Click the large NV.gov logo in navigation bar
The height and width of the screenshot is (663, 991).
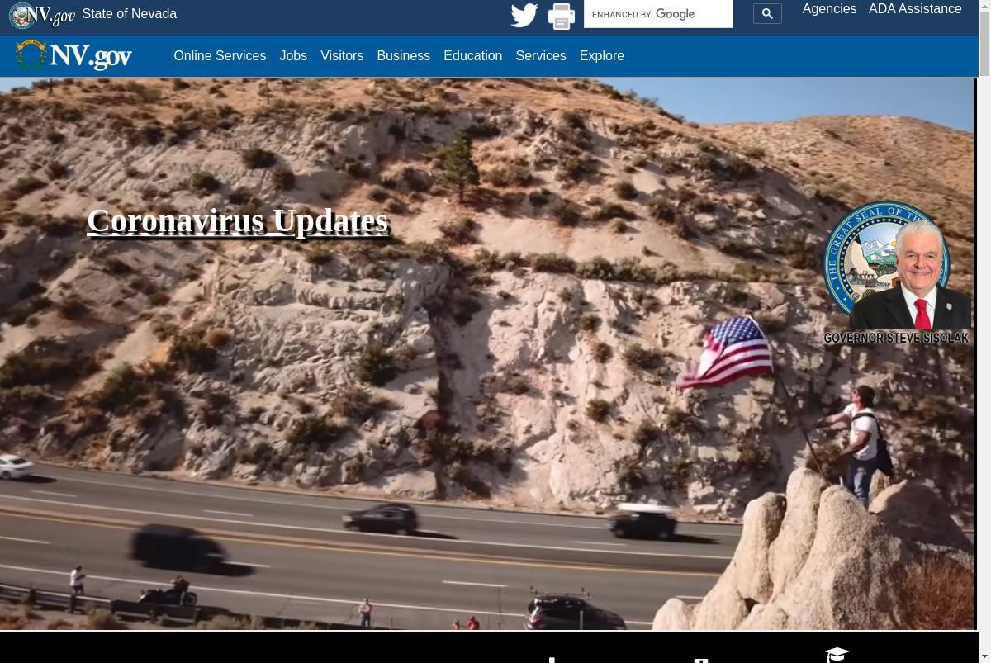click(73, 55)
